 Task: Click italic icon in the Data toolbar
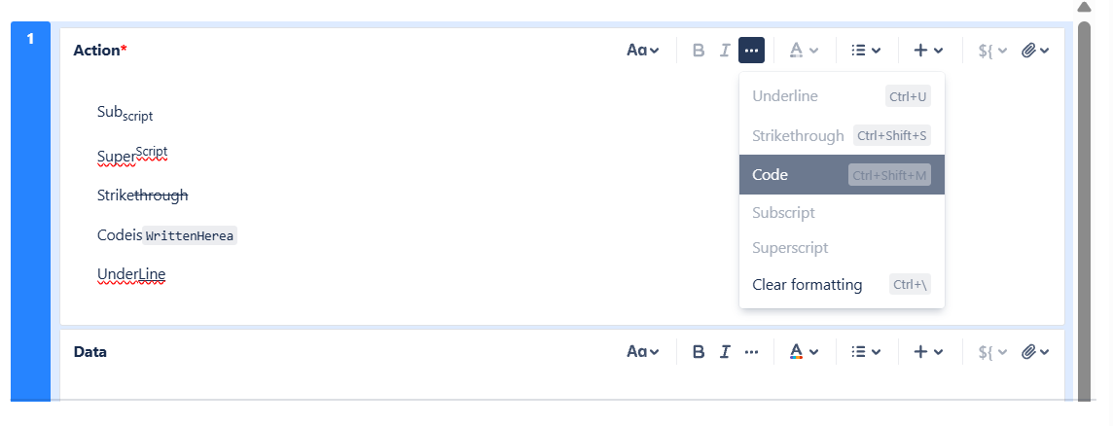click(x=725, y=352)
